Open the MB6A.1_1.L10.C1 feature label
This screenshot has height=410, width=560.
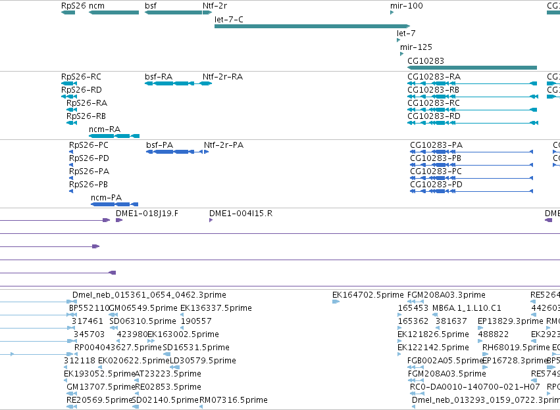(x=467, y=308)
